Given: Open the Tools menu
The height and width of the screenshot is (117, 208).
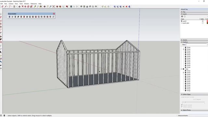Looking at the screenshot, I should 21,4.
